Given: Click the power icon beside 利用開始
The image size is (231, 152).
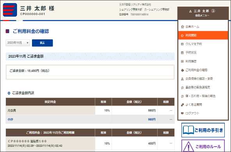Looking at the screenshot, I should tap(182, 35).
